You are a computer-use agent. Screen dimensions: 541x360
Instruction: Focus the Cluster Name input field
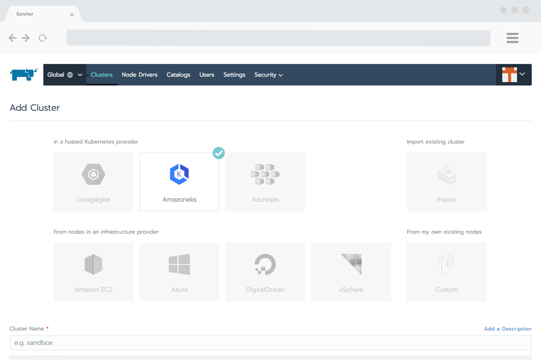pyautogui.click(x=270, y=343)
